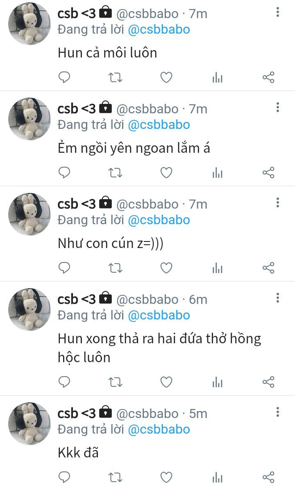This screenshot has width=295, height=487.
Task: View analytics for 'Ẻm ngồi yên' tweet
Action: pyautogui.click(x=218, y=173)
